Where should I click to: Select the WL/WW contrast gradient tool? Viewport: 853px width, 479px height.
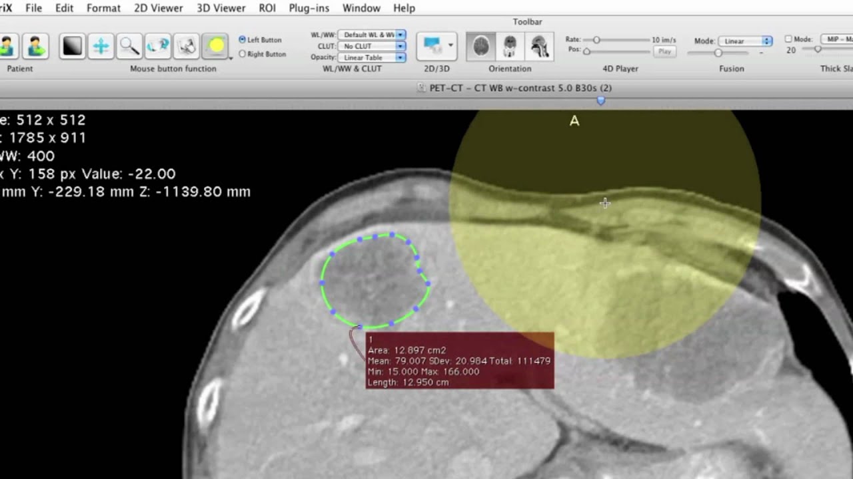[72, 46]
